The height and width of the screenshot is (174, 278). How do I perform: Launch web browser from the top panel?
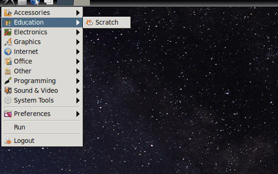[35, 2]
